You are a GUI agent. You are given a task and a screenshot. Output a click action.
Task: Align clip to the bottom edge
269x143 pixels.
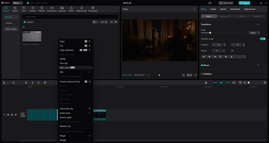pyautogui.click(x=232, y=57)
